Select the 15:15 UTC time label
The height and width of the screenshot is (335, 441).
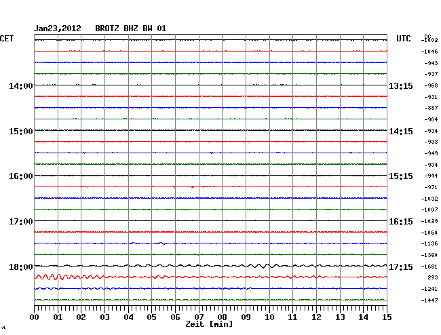pyautogui.click(x=400, y=176)
